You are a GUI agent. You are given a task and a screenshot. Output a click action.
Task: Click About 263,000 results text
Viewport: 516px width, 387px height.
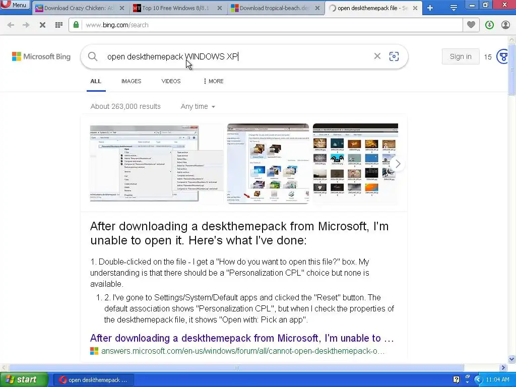point(125,107)
